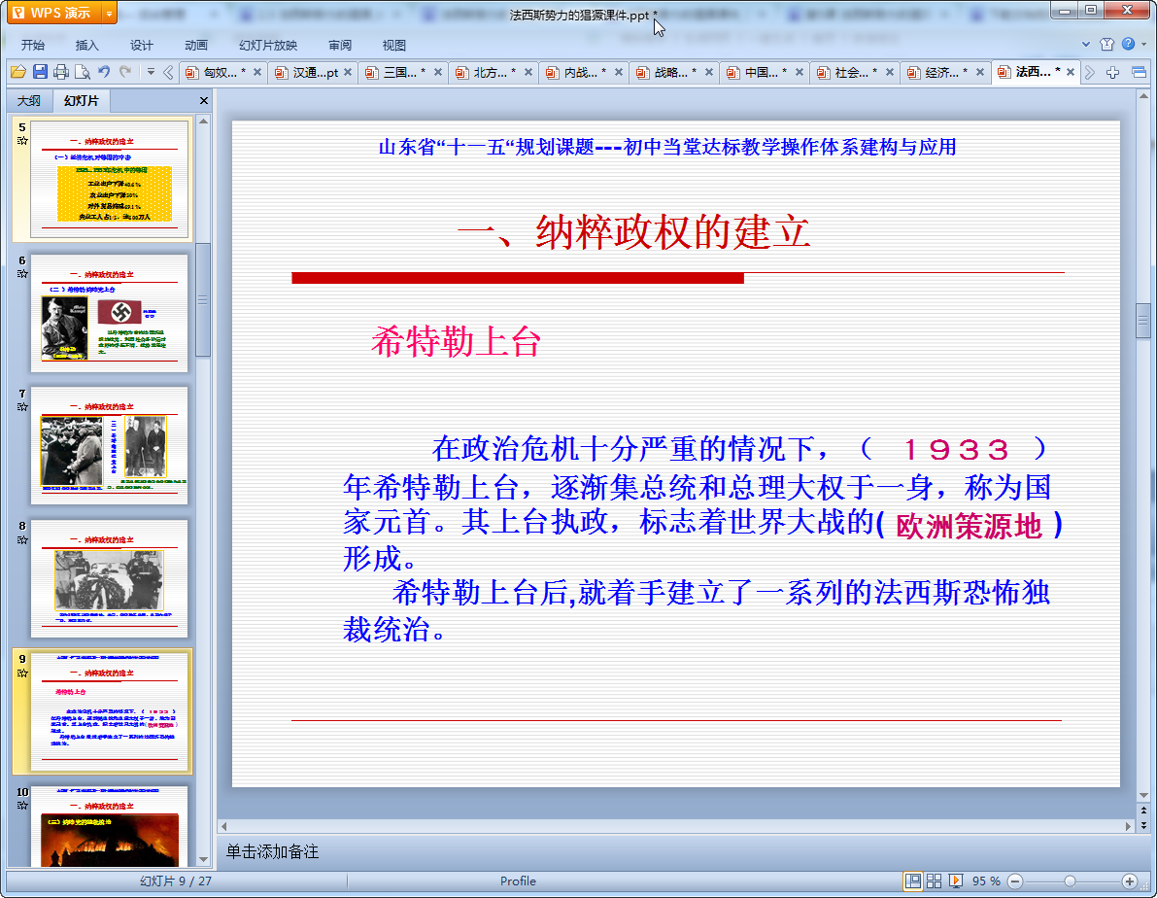Collapse the ribbon with chevron icon

(x=1085, y=45)
